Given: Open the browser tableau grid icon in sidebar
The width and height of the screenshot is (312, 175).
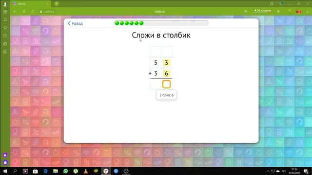Looking at the screenshot, I should 5,12.
